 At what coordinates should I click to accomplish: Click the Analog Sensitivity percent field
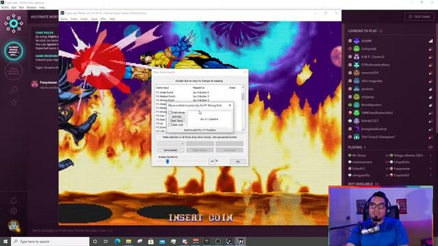click(212, 161)
